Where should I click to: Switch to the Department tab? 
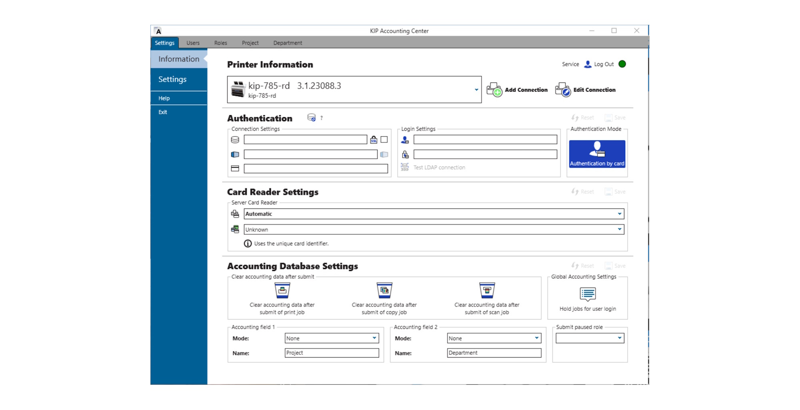(x=288, y=43)
